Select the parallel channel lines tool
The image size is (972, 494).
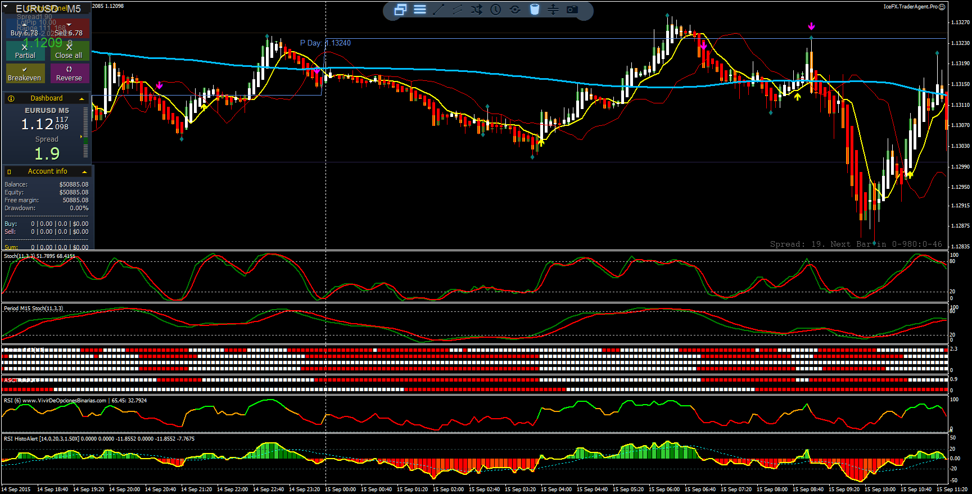(x=458, y=10)
